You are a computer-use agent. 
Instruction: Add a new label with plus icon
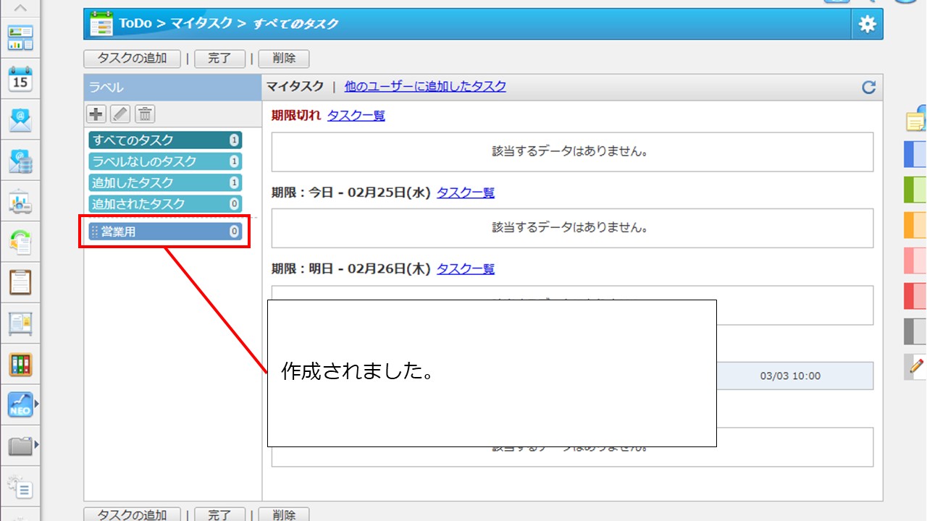point(96,114)
